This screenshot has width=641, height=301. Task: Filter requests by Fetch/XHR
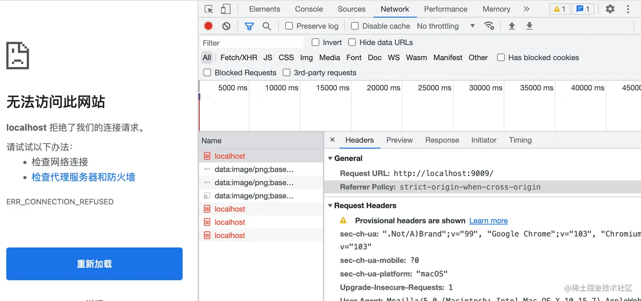[239, 57]
